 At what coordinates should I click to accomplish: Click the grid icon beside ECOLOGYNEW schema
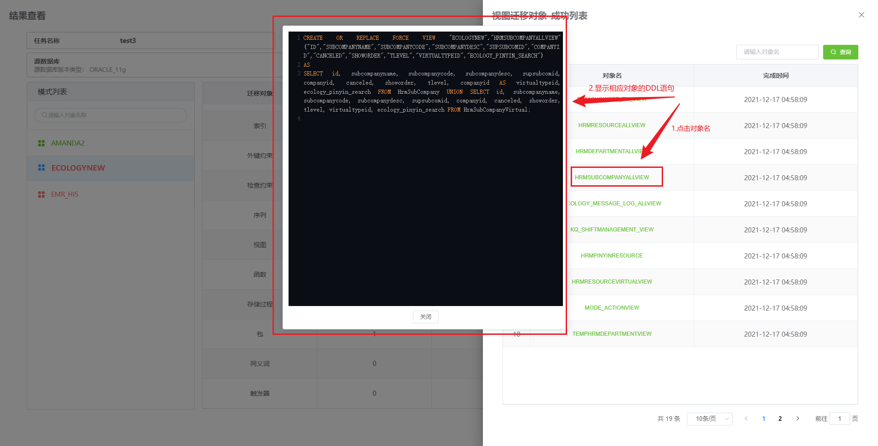click(41, 168)
